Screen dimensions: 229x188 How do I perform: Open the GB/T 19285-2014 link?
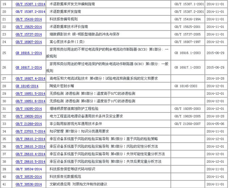[29, 109]
